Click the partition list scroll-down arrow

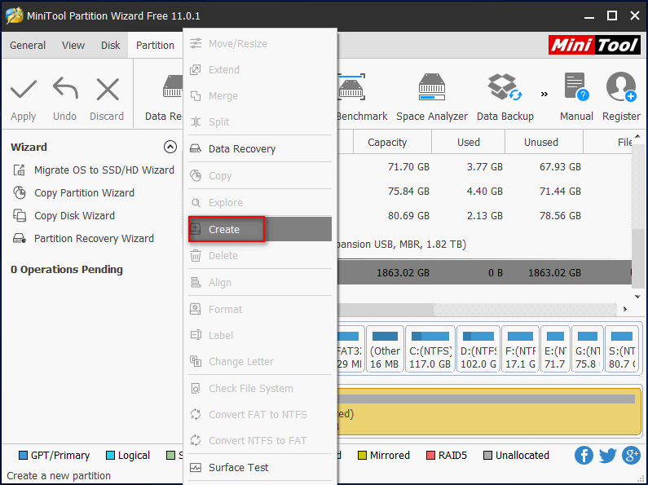637,297
